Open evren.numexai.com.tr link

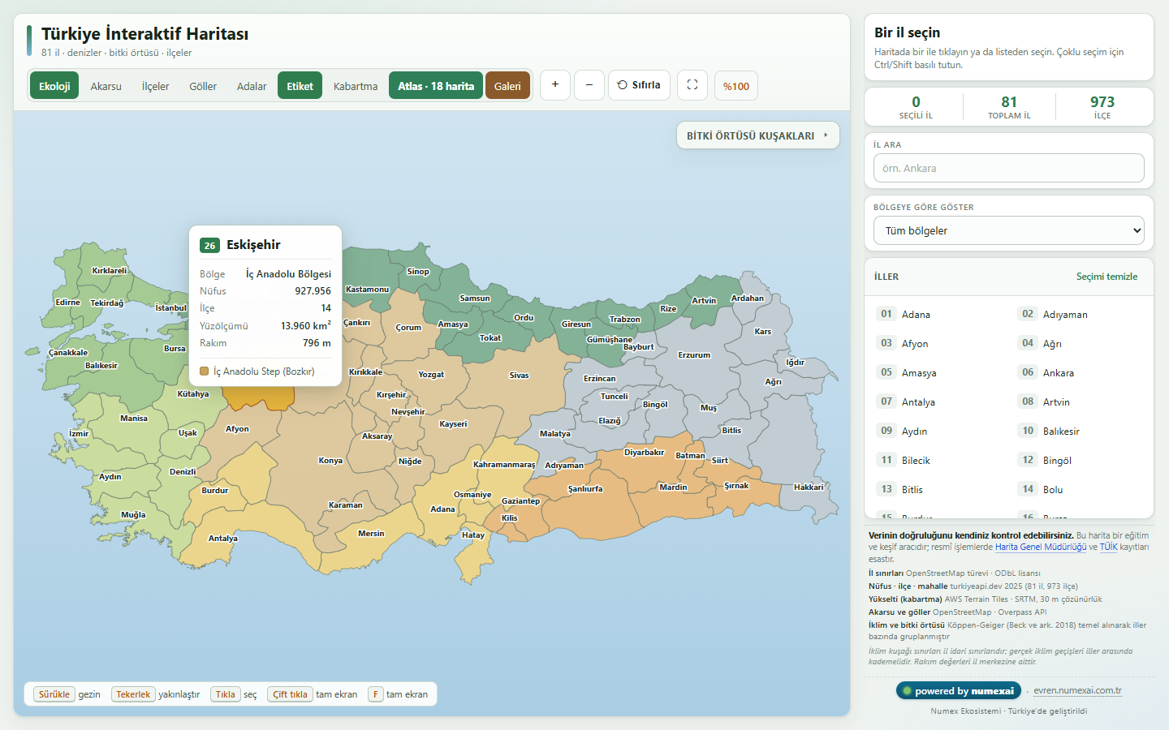1077,691
